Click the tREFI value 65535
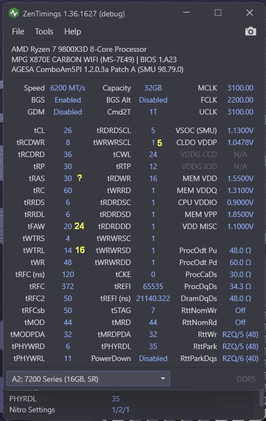Screen dimensions: 266x421 153,286
